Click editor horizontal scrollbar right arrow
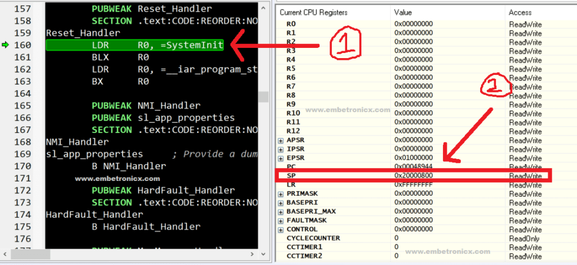577x265 pixels. coord(252,254)
